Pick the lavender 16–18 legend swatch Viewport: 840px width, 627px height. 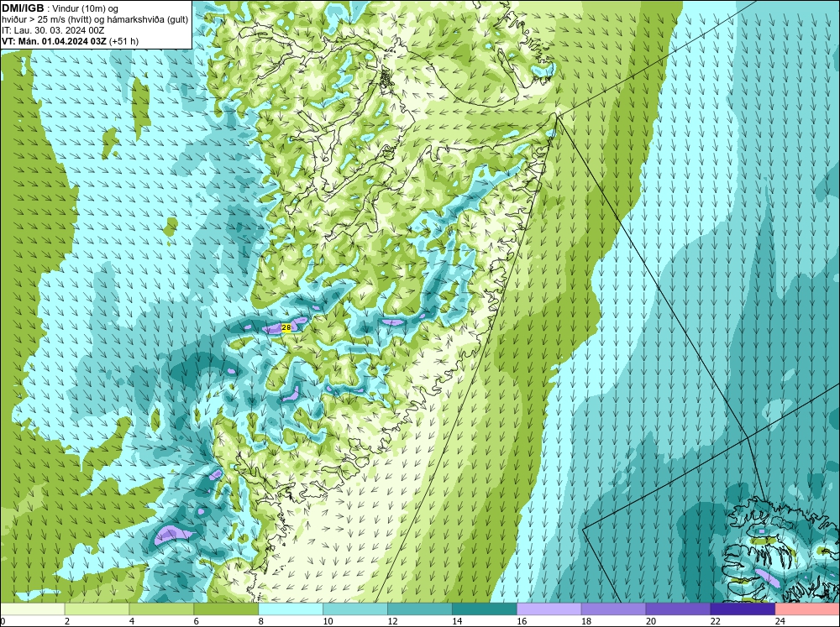point(549,609)
